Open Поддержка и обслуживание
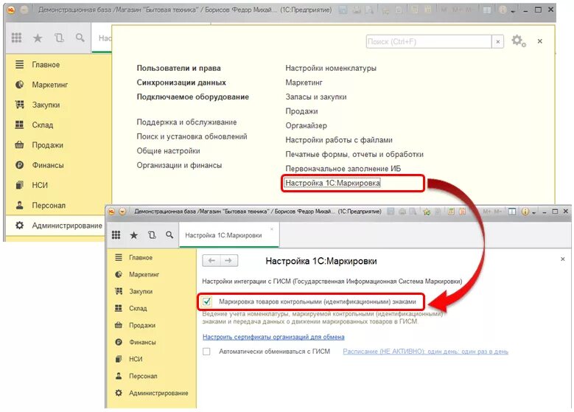 pyautogui.click(x=186, y=122)
